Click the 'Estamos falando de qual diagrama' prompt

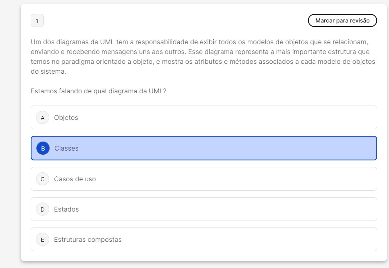click(98, 91)
